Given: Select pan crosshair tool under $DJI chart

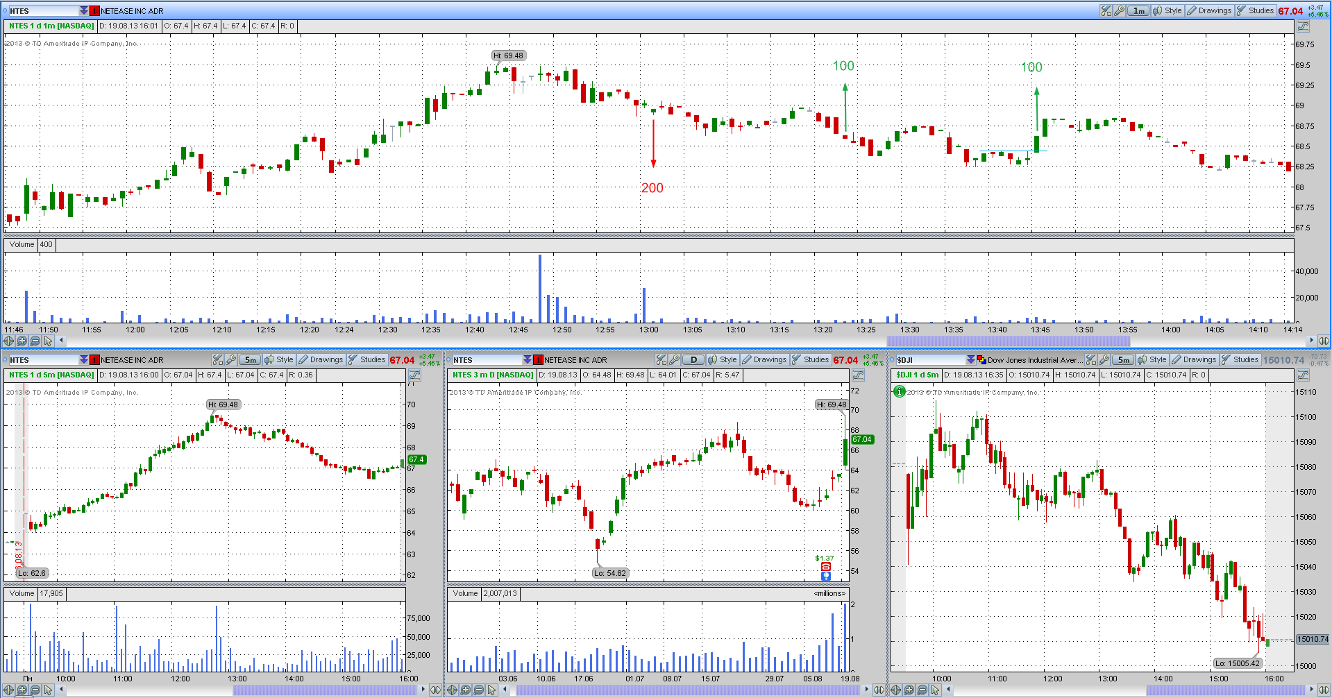Looking at the screenshot, I should pyautogui.click(x=895, y=690).
